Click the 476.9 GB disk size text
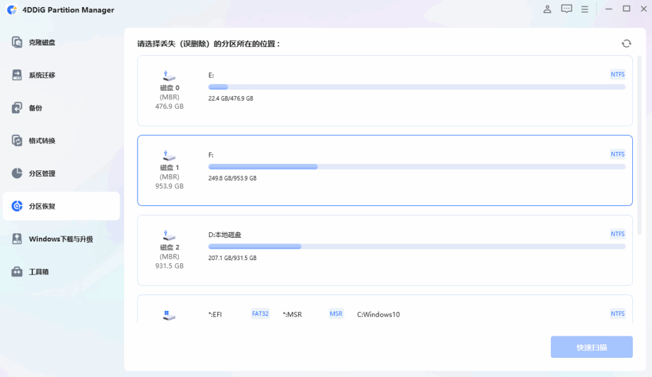This screenshot has width=652, height=377. pyautogui.click(x=169, y=106)
